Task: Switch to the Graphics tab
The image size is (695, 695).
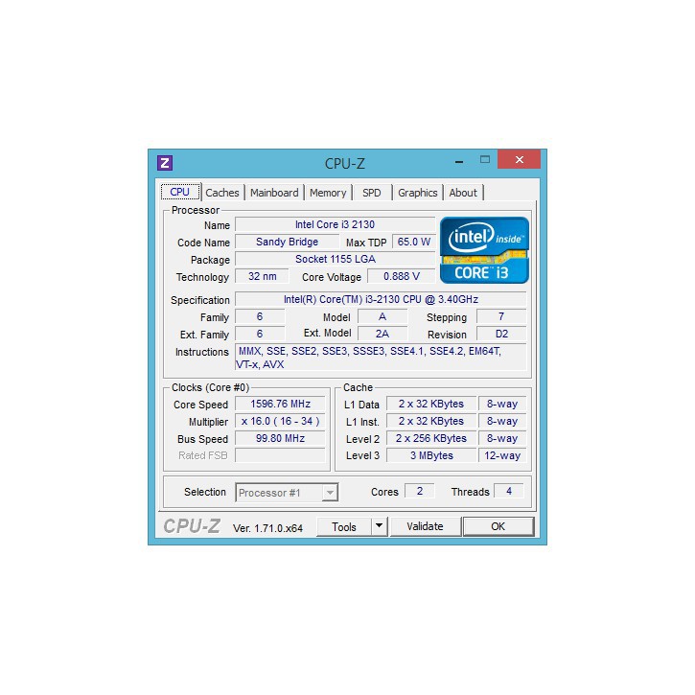Action: (x=418, y=193)
